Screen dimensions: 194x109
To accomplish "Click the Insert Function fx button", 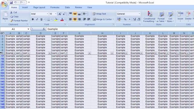I will click(44, 29).
